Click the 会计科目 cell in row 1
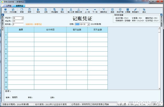The height and width of the screenshot is (107, 164). point(50,35)
